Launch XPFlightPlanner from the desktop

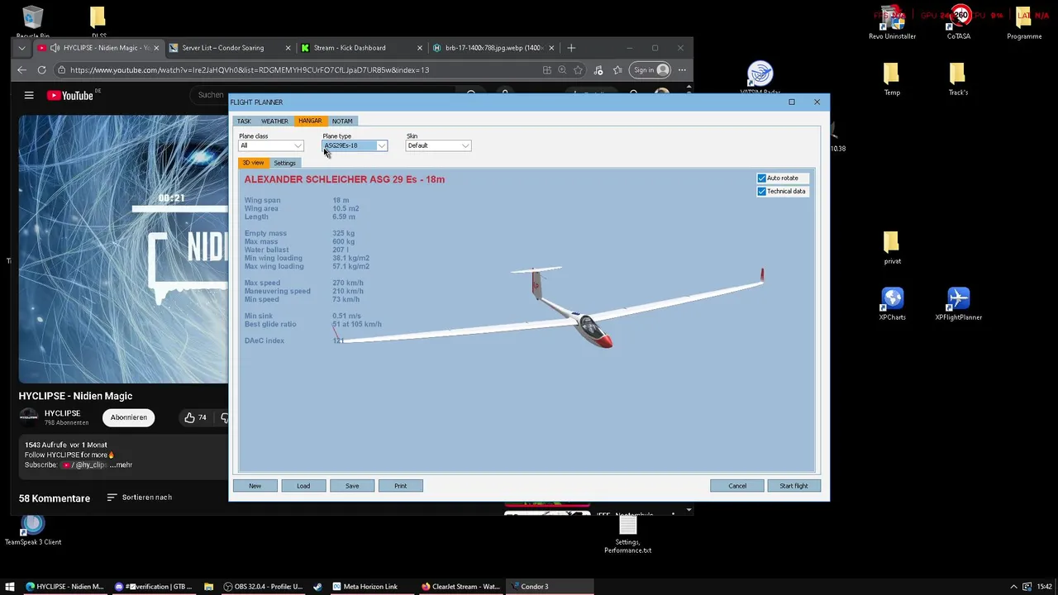958,303
